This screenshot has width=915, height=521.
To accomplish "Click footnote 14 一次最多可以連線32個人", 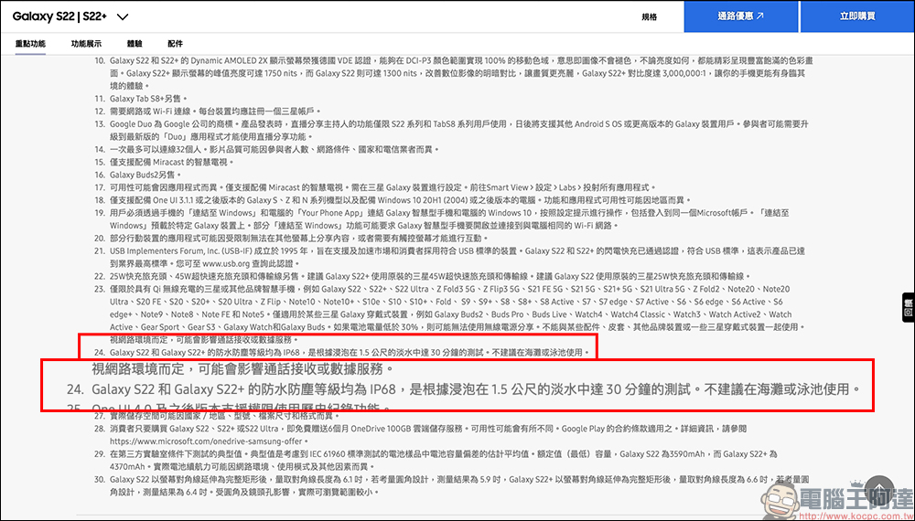I will pos(274,149).
